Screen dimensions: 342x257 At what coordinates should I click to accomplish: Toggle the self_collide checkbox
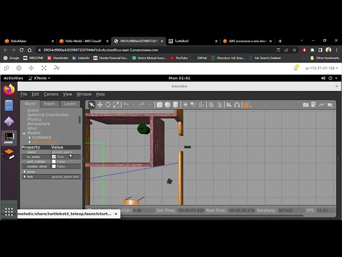point(54,162)
